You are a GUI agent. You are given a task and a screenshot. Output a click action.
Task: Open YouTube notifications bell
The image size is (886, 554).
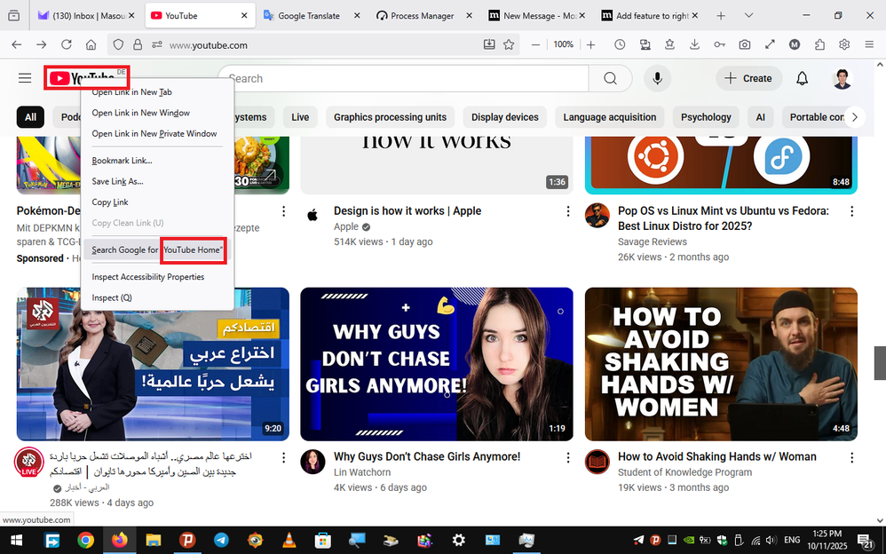click(x=802, y=78)
